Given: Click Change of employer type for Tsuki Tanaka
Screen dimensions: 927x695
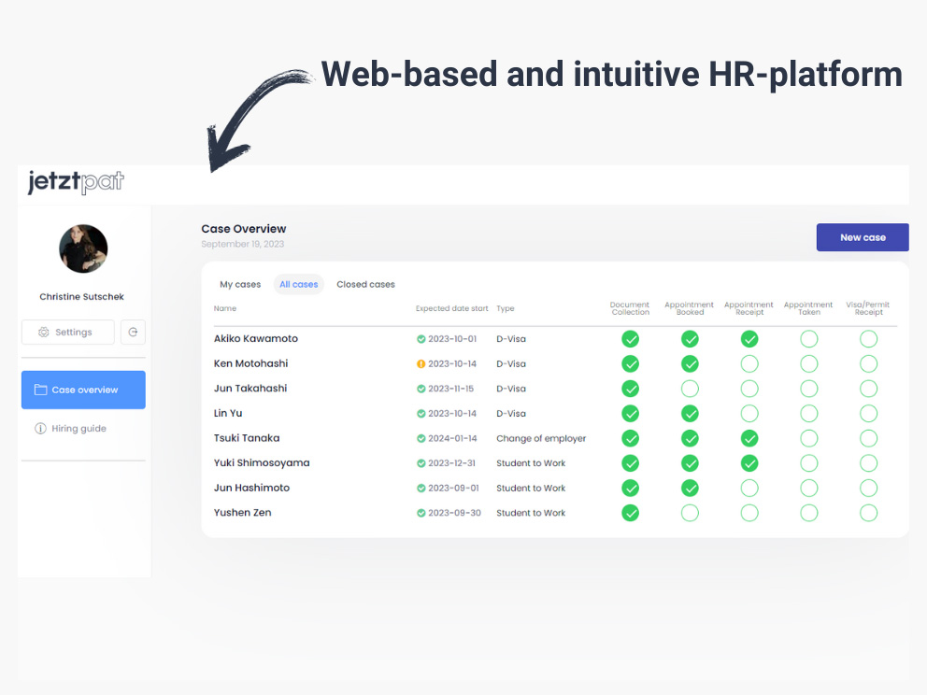Looking at the screenshot, I should point(541,438).
